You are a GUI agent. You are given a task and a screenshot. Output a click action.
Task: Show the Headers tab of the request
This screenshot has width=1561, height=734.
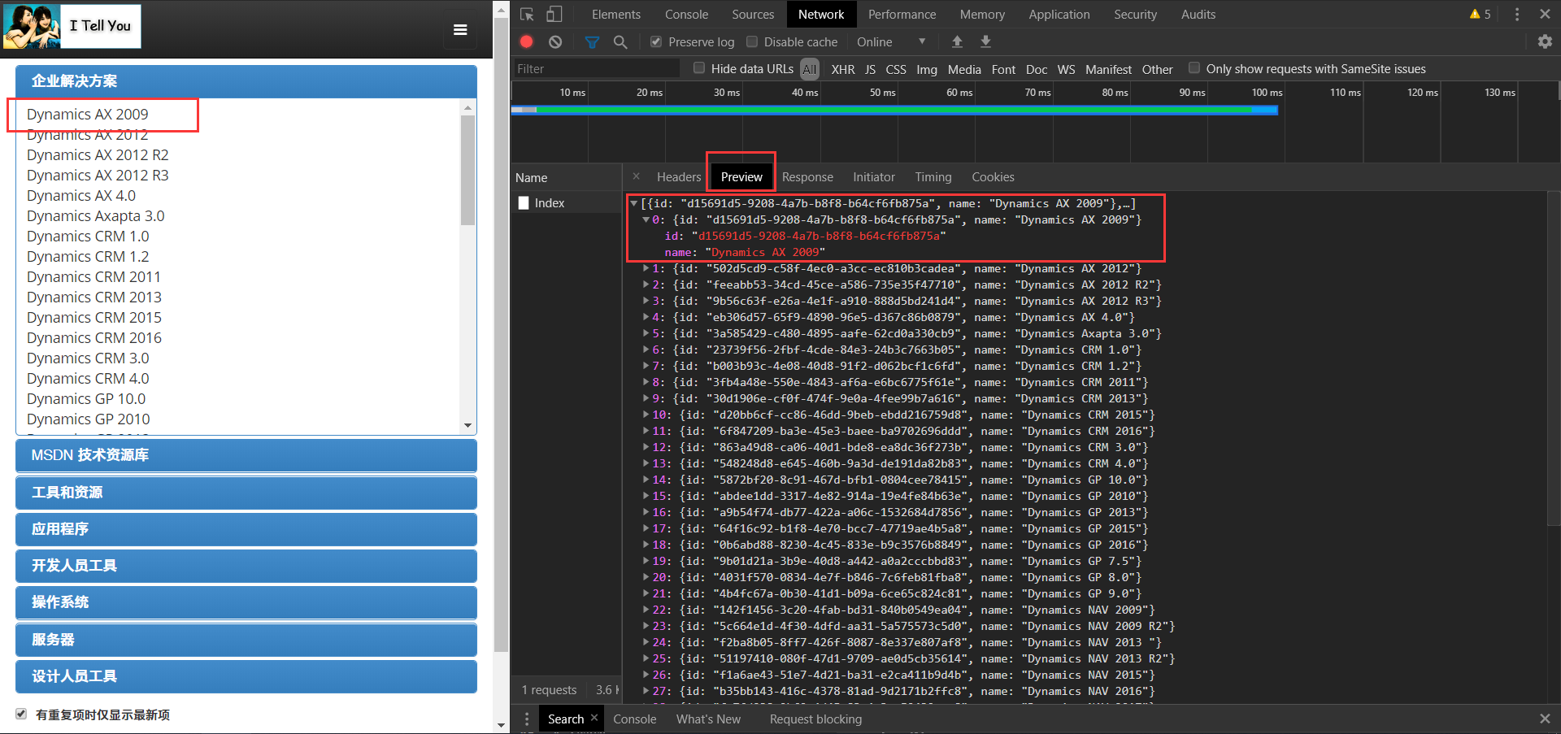(679, 177)
